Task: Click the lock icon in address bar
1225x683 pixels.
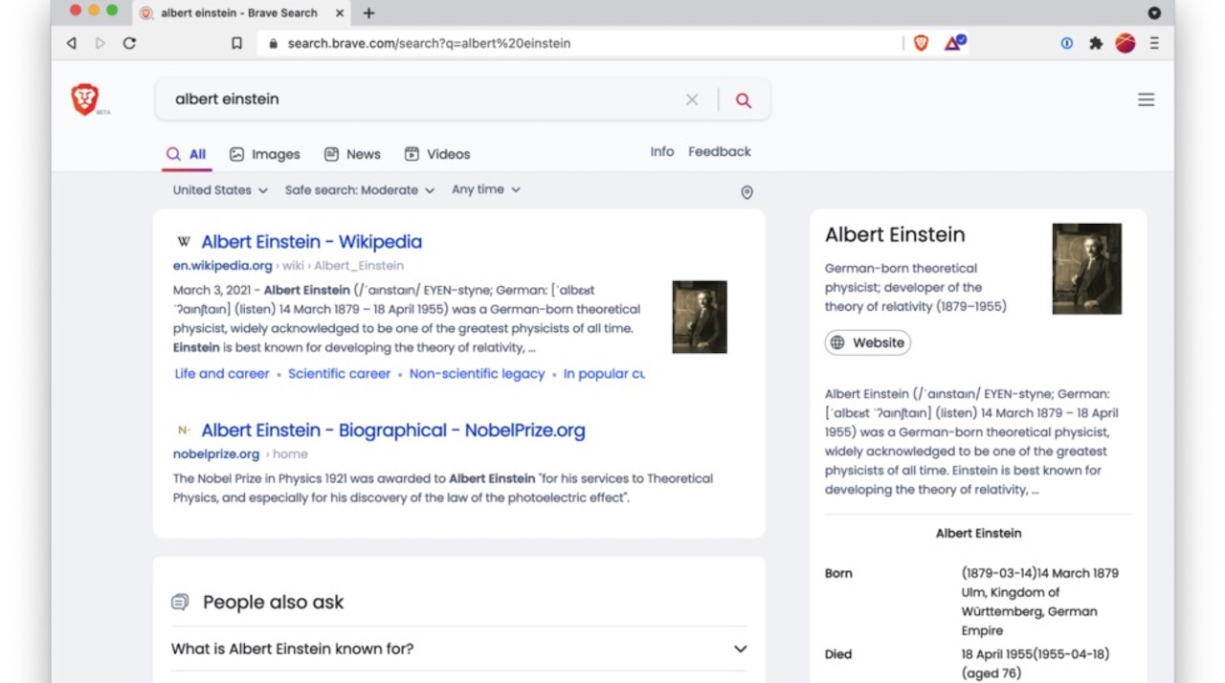Action: (x=274, y=43)
